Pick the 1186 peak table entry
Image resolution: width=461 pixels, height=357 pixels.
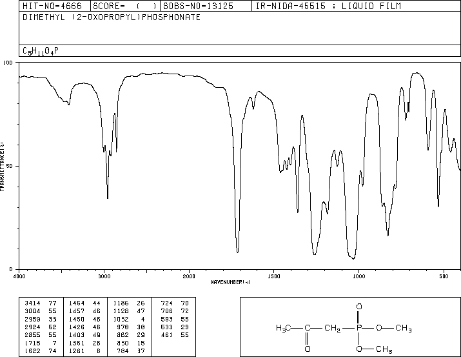click(x=121, y=303)
